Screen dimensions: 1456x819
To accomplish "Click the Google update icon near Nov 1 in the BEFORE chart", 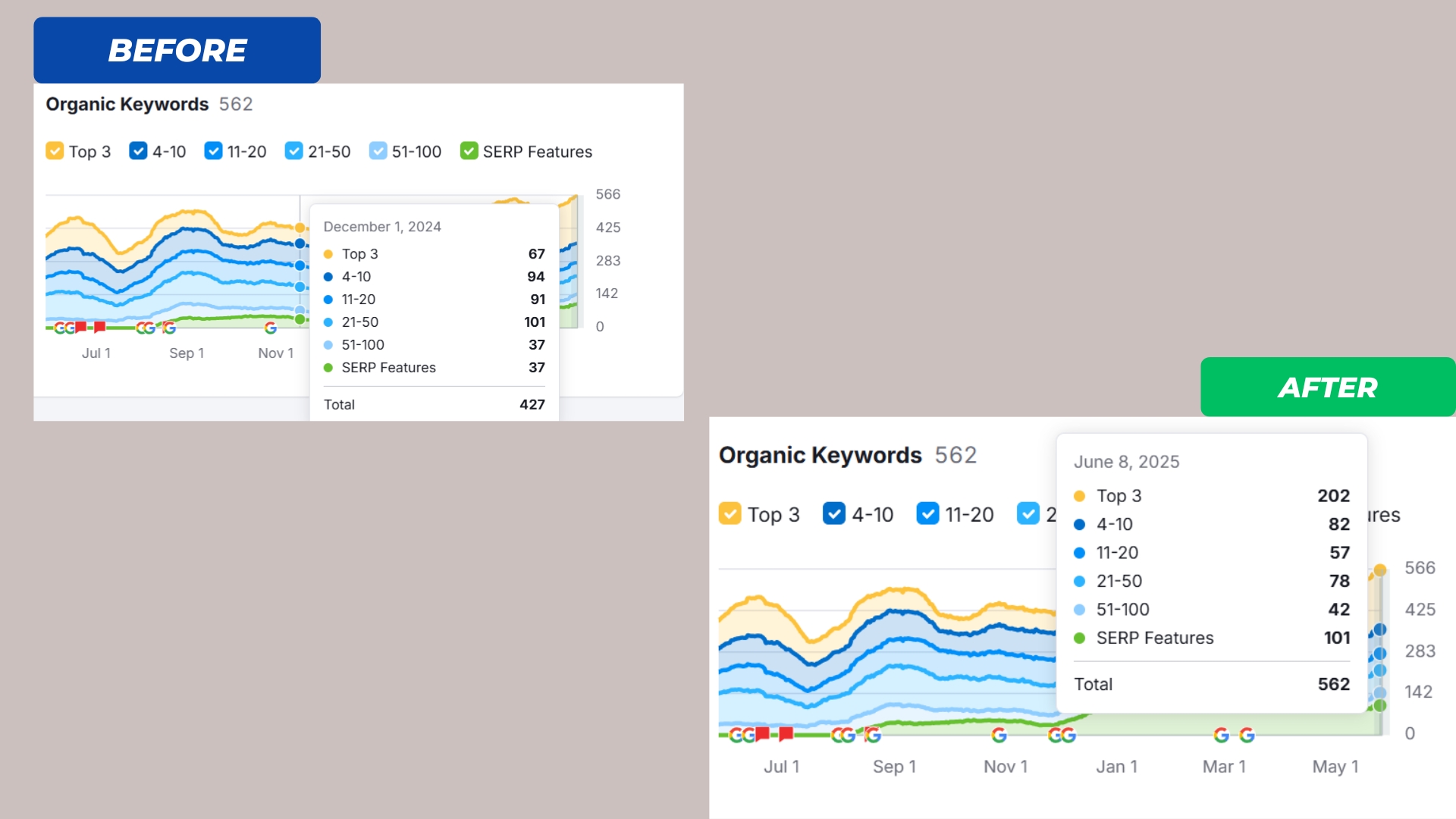I will 271,328.
